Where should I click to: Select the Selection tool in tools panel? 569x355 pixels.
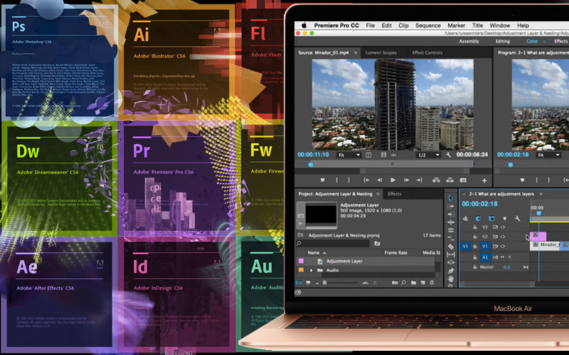pos(451,198)
